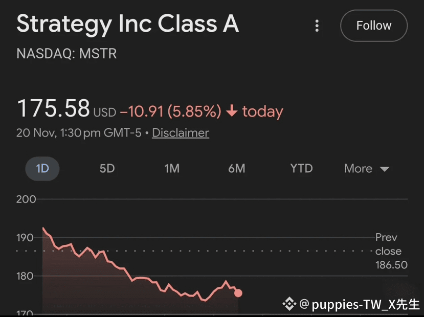Click the −10.91 (5.85%) change text
The height and width of the screenshot is (317, 424).
[x=170, y=111]
